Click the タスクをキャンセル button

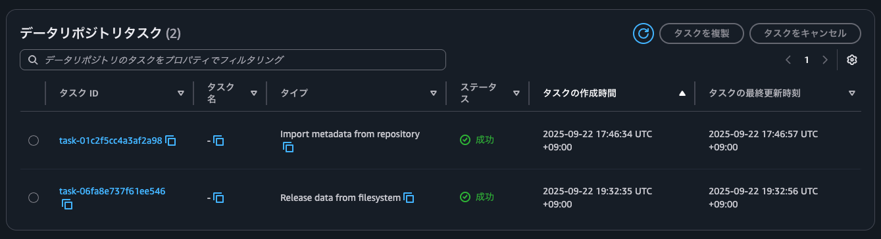(806, 33)
